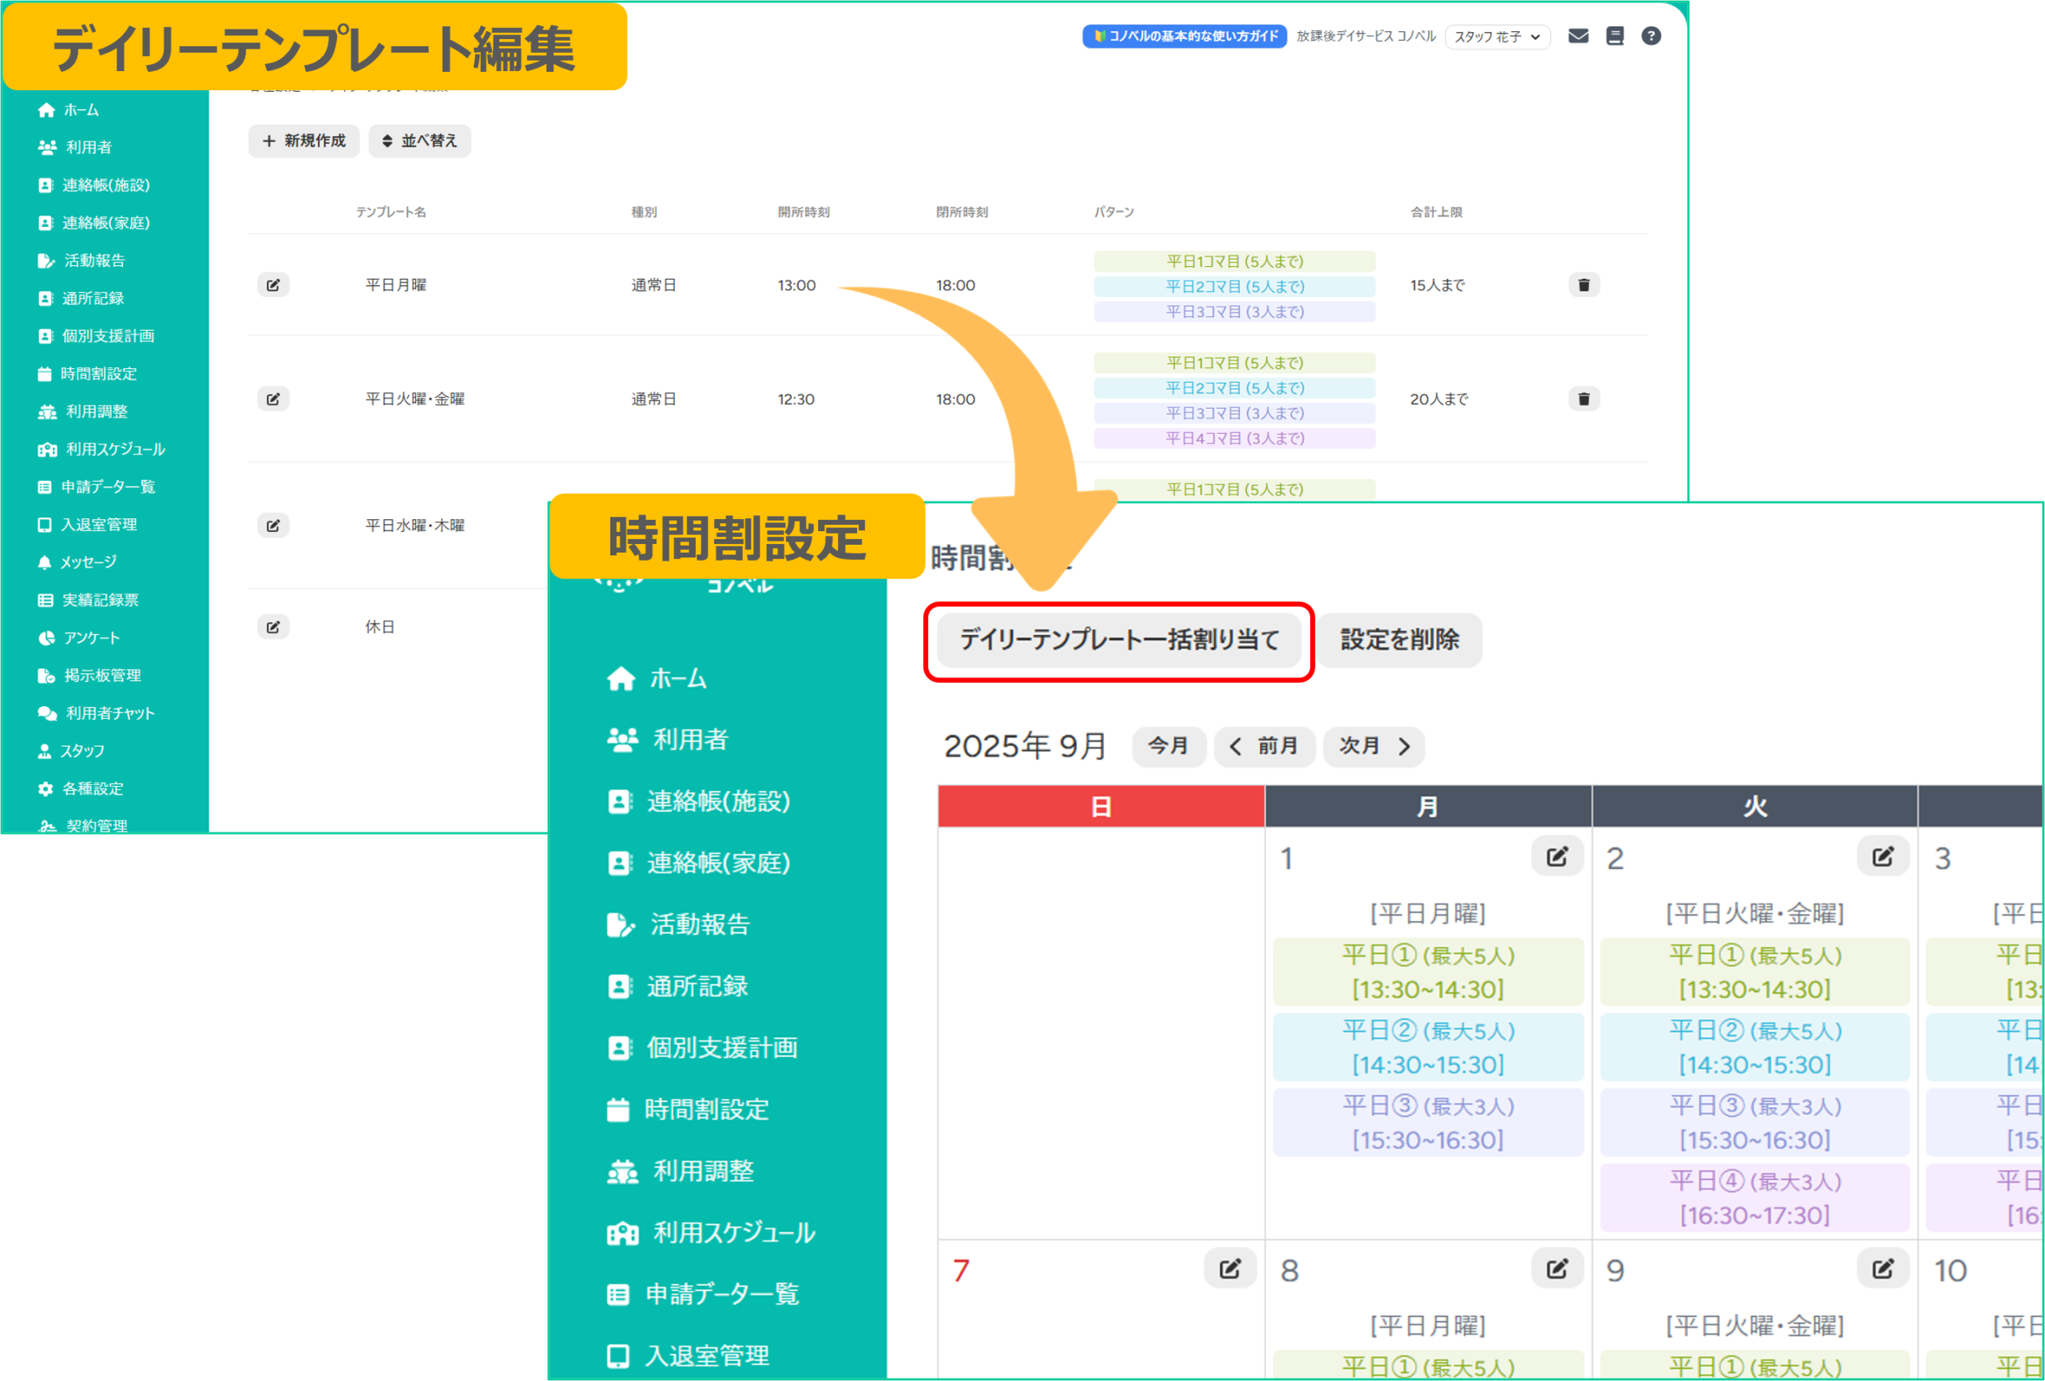
Task: Delete the 平日月曜 template via trash icon
Action: tap(1583, 285)
